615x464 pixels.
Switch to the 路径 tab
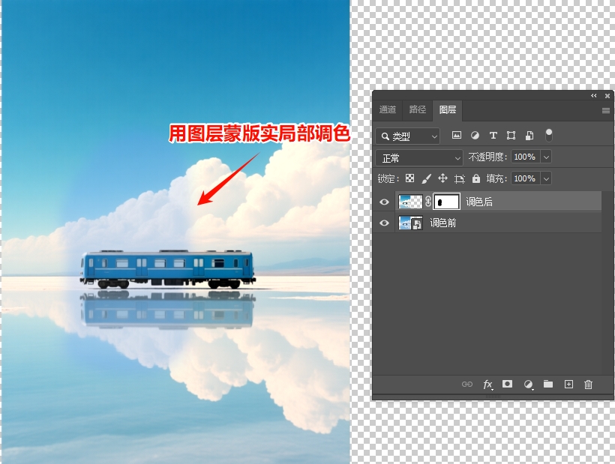pyautogui.click(x=417, y=109)
